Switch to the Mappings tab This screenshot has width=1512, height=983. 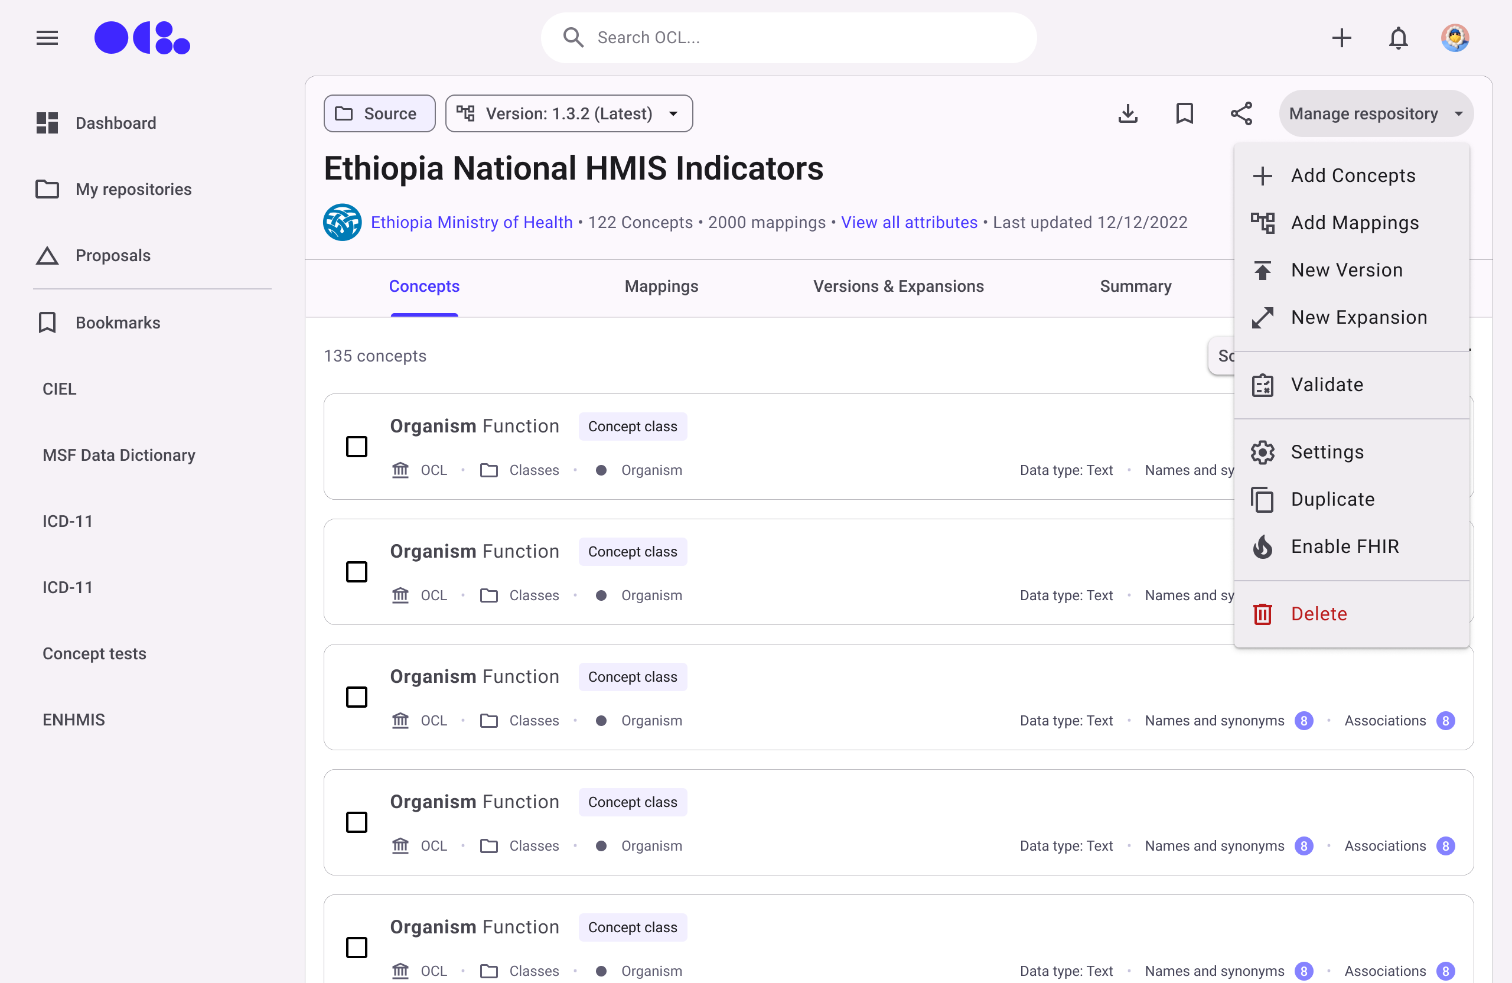pyautogui.click(x=661, y=287)
